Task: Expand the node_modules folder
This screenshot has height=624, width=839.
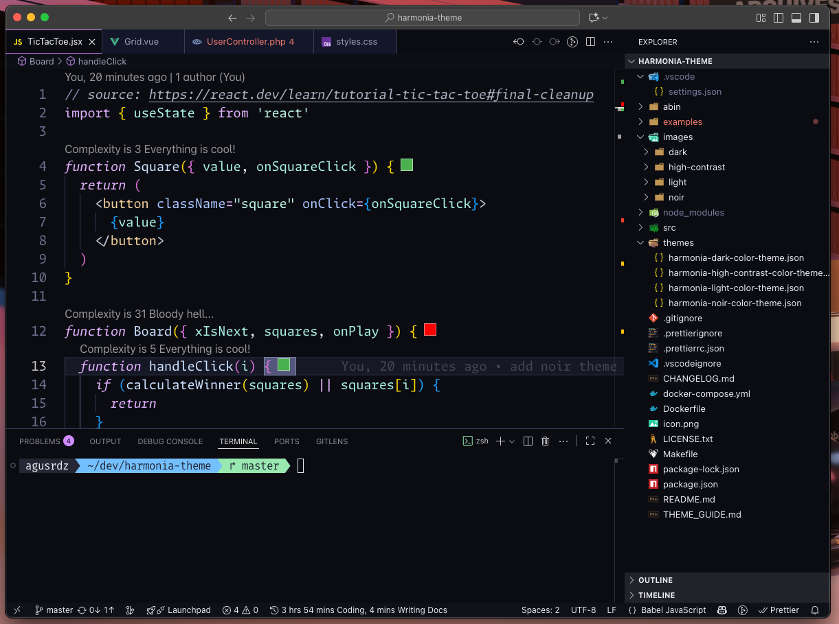Action: pos(693,212)
